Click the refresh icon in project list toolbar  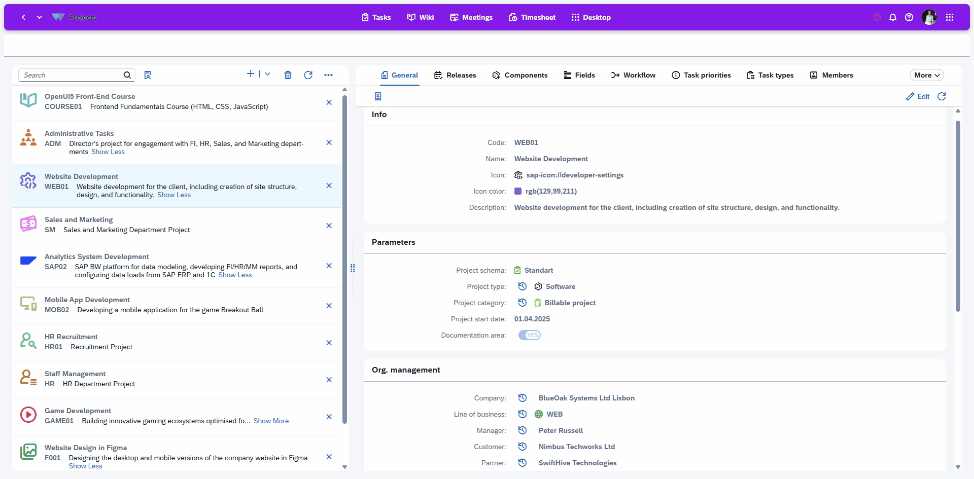tap(308, 75)
